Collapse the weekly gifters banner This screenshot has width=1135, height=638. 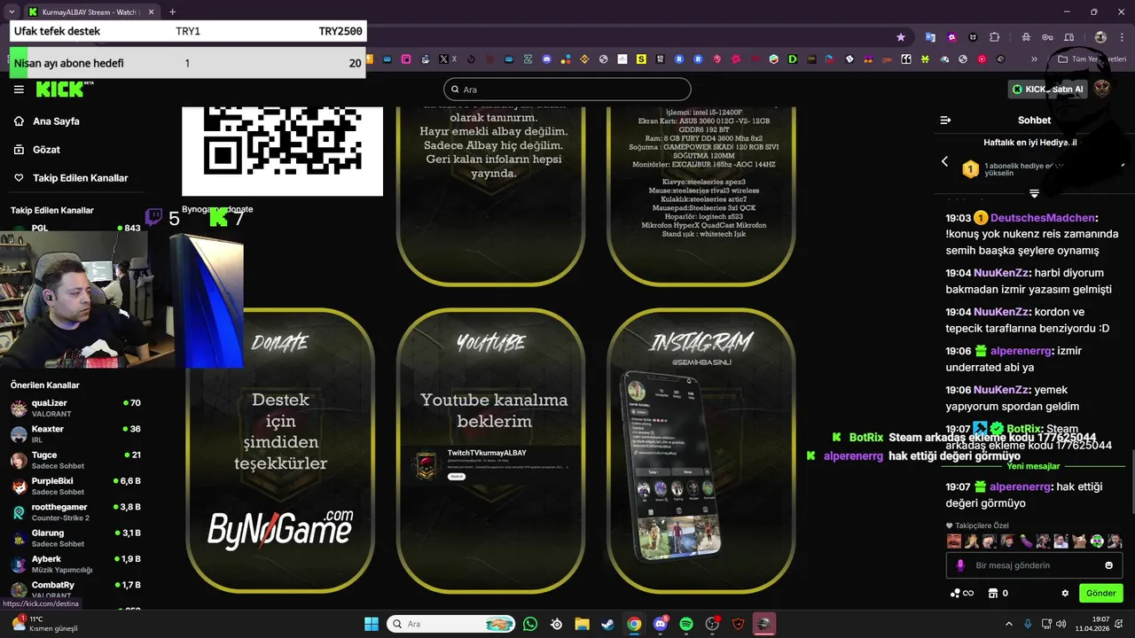1034,193
